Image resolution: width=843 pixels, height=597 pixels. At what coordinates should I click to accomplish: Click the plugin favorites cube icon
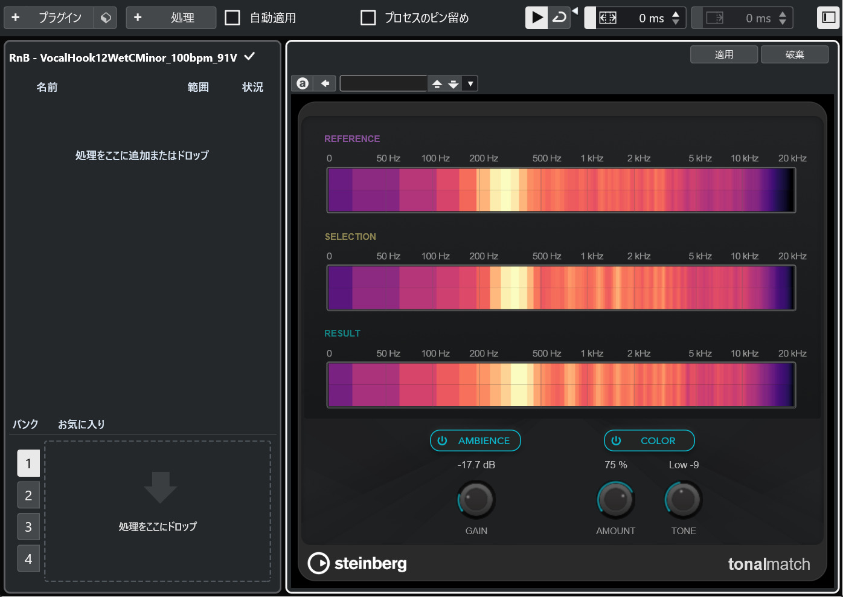[106, 18]
